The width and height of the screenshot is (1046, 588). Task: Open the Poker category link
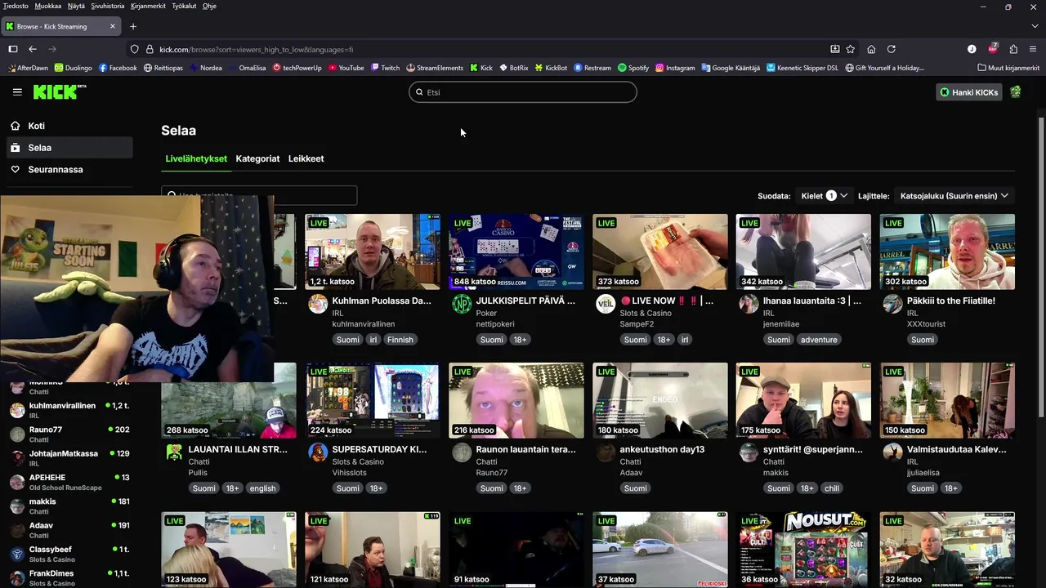pos(486,313)
